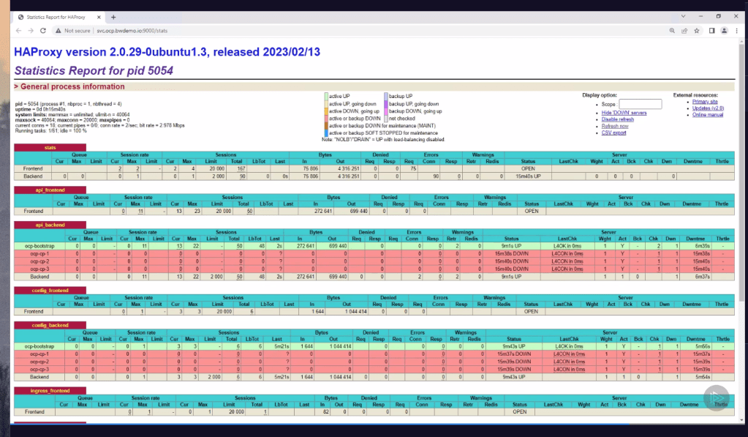This screenshot has width=748, height=437.
Task: Click the 'Display option:' label
Action: coord(600,95)
